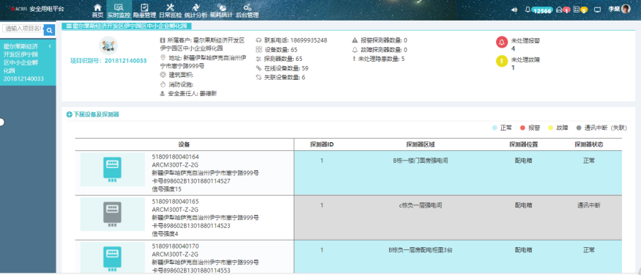Click grey device icon for 51809180040165
Screen dimensions: 641x275
pos(112,213)
